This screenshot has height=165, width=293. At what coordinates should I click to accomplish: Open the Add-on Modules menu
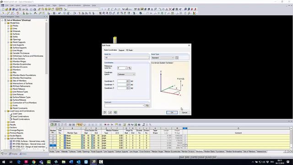coord(74,5)
